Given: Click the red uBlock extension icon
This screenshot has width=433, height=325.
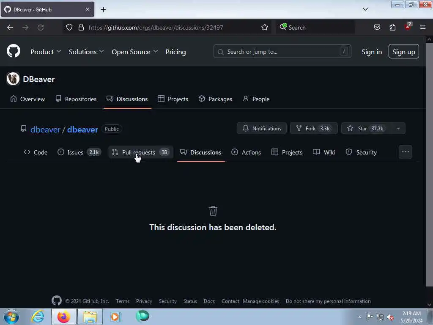Looking at the screenshot, I should (x=408, y=27).
